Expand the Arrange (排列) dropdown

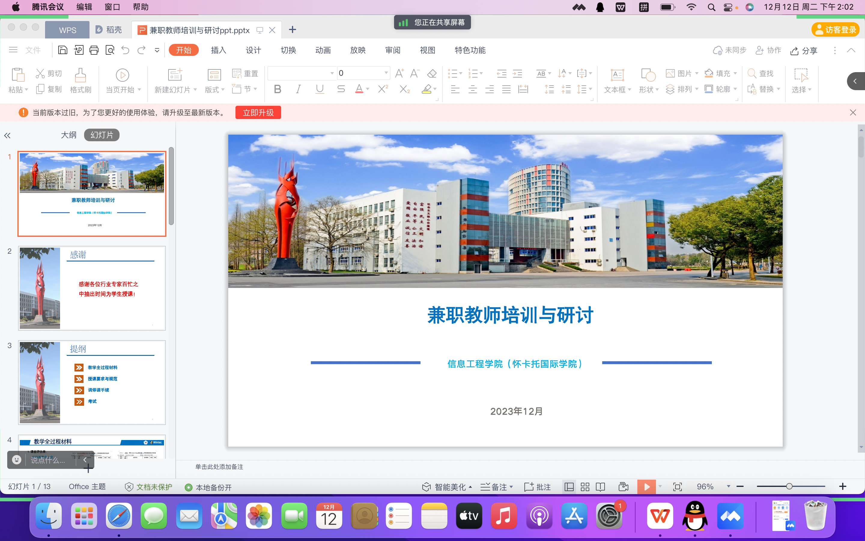coord(696,89)
